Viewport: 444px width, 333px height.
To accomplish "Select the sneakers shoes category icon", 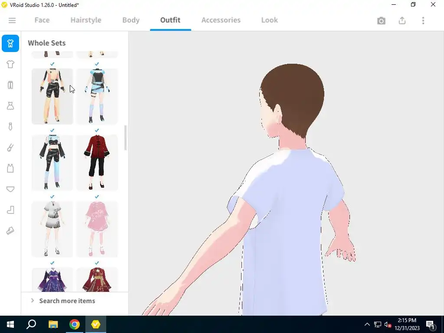I will (10, 231).
